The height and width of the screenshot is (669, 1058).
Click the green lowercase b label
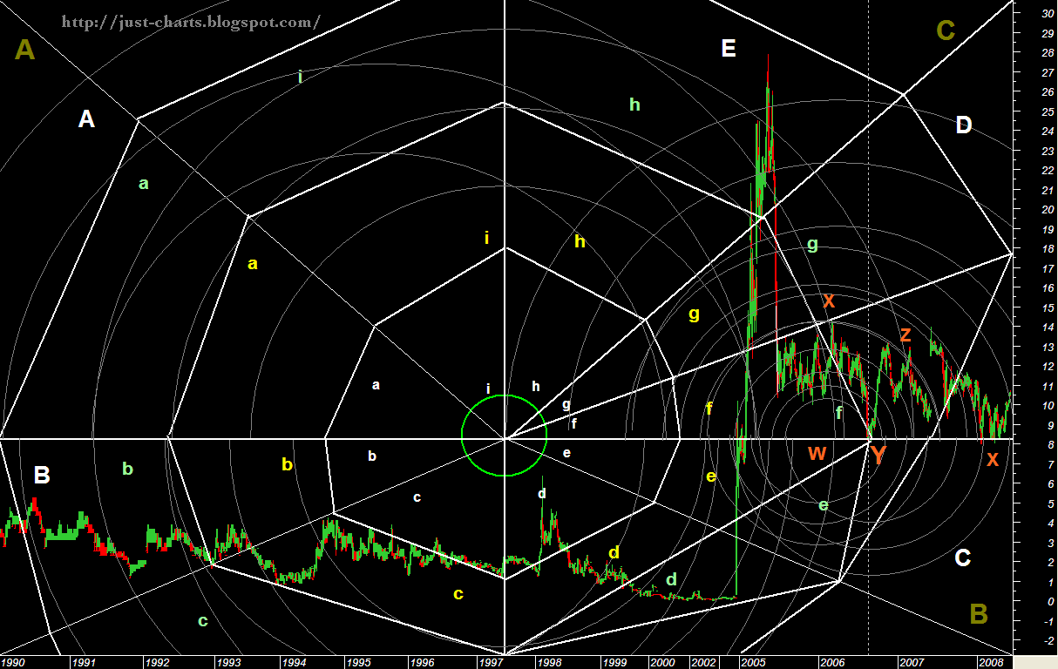pyautogui.click(x=127, y=469)
